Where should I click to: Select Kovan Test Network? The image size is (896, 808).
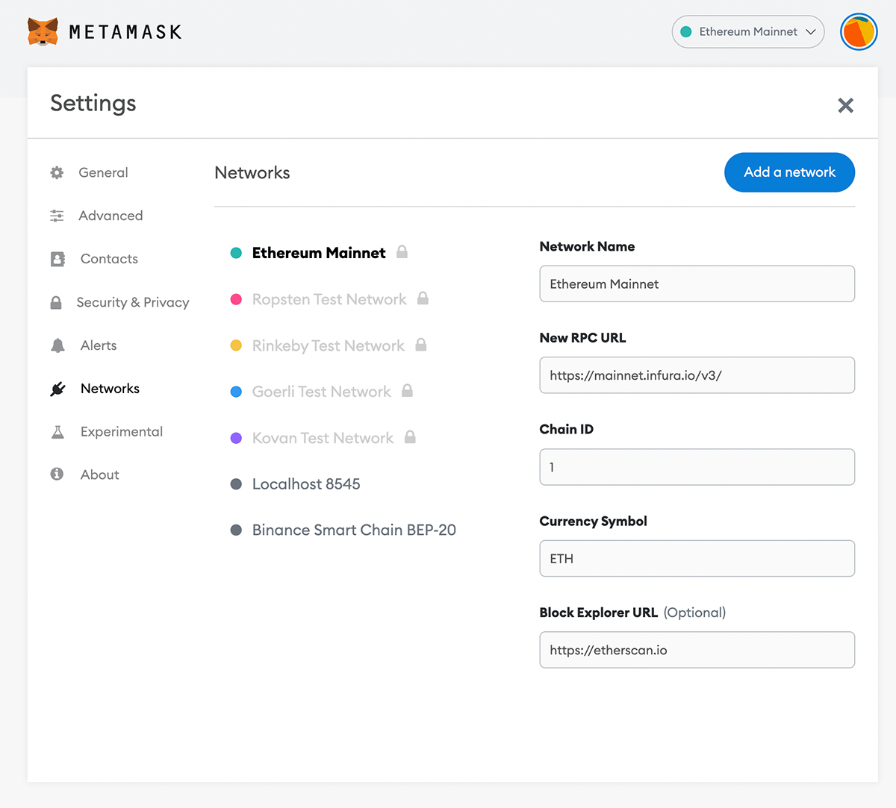tap(323, 438)
